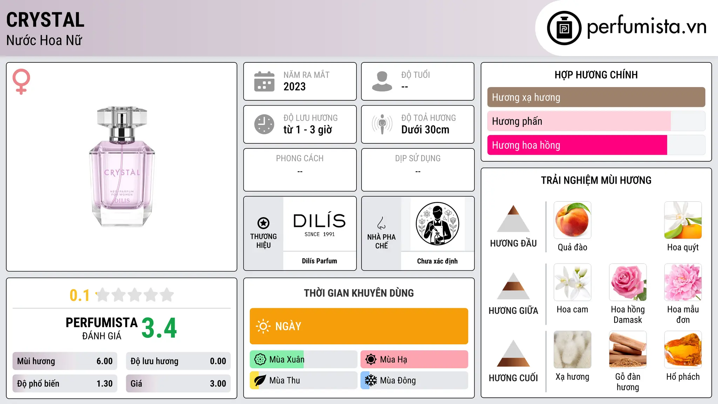Open the Hổ phách note image
The height and width of the screenshot is (404, 718).
click(683, 350)
